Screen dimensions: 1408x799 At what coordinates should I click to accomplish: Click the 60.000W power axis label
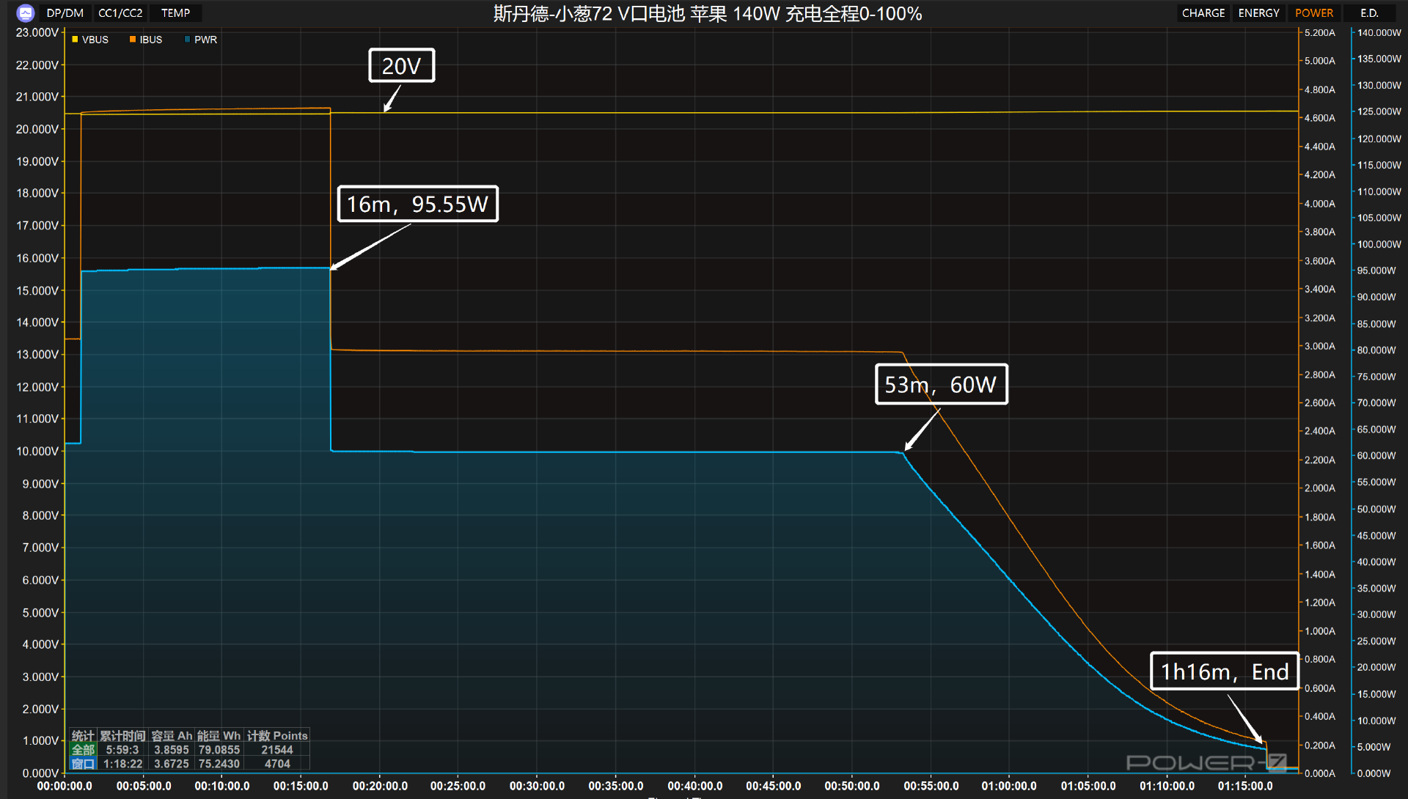point(1376,455)
